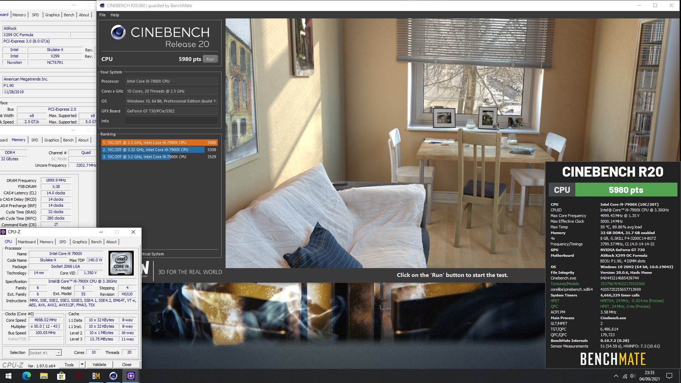The image size is (681, 383).
Task: Maximize the Cinebench window
Action: coord(655,5)
